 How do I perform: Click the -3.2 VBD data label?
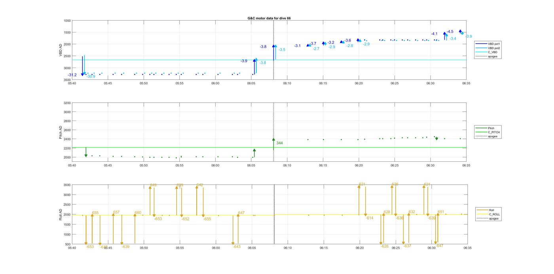pos(331,42)
